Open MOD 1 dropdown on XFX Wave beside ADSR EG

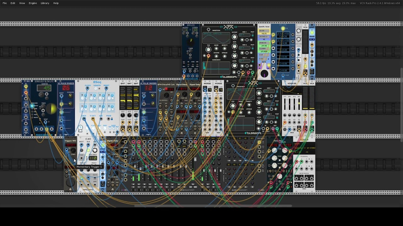[269, 91]
